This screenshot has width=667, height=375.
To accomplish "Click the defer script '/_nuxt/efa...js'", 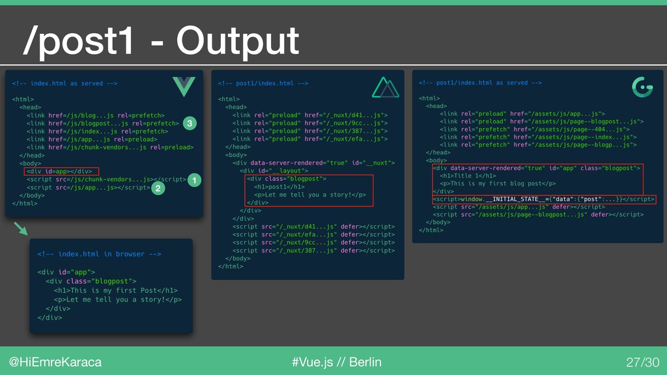I will click(313, 234).
